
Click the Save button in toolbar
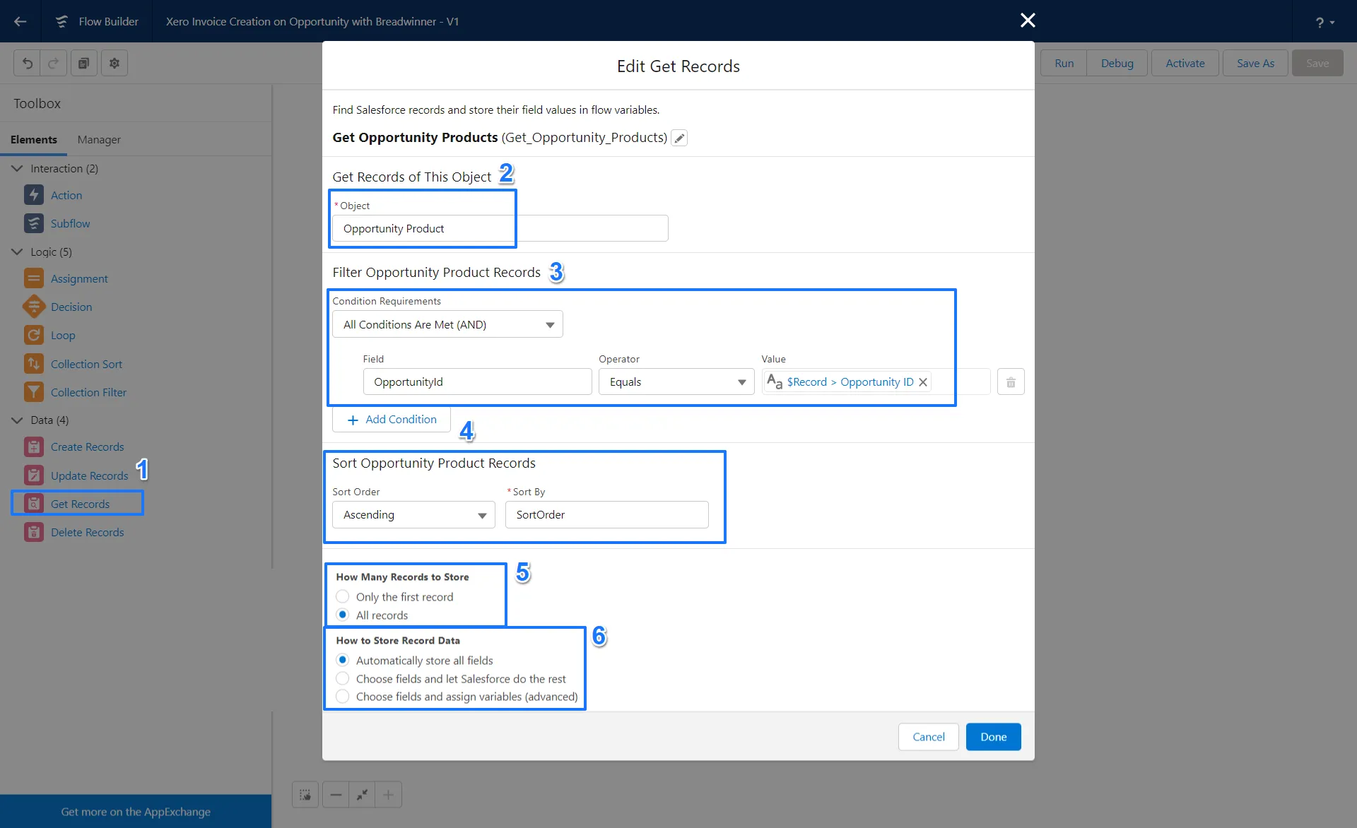[x=1317, y=63]
